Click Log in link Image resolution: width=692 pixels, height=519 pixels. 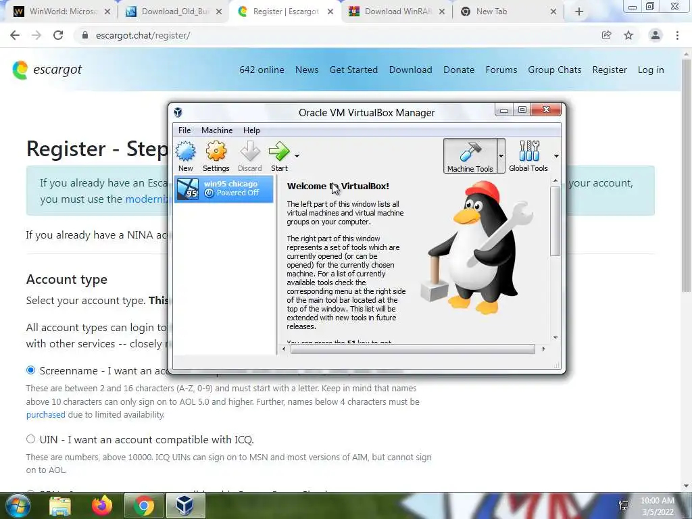651,70
